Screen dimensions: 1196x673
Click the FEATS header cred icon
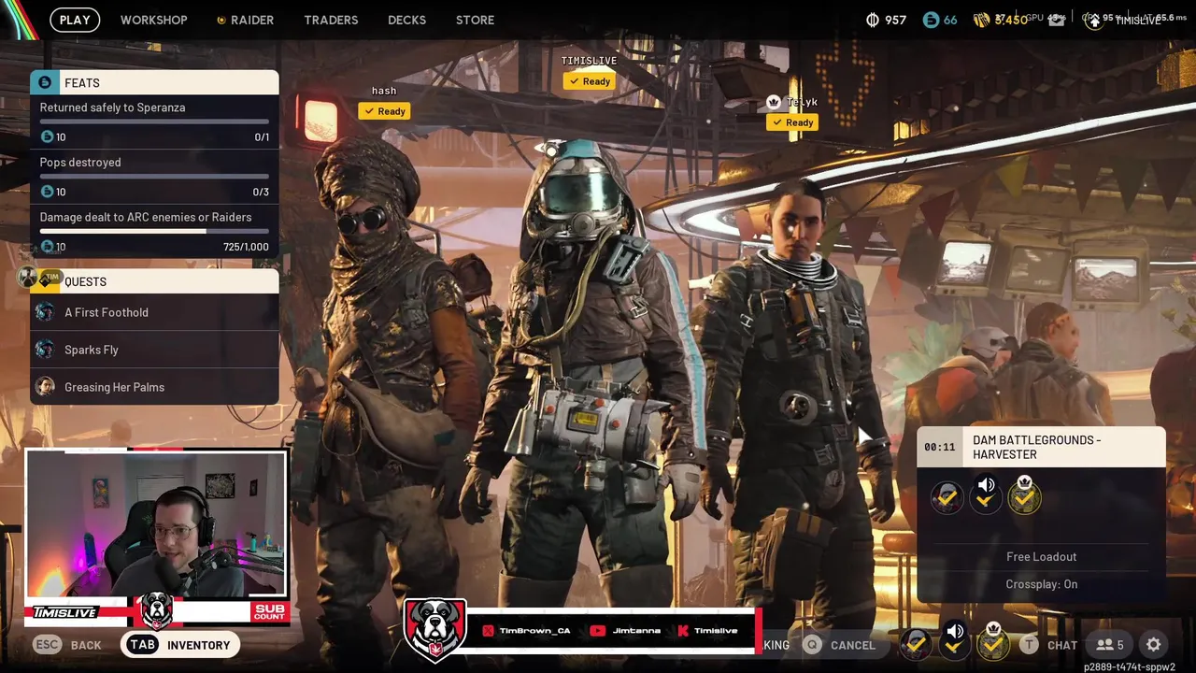[45, 82]
